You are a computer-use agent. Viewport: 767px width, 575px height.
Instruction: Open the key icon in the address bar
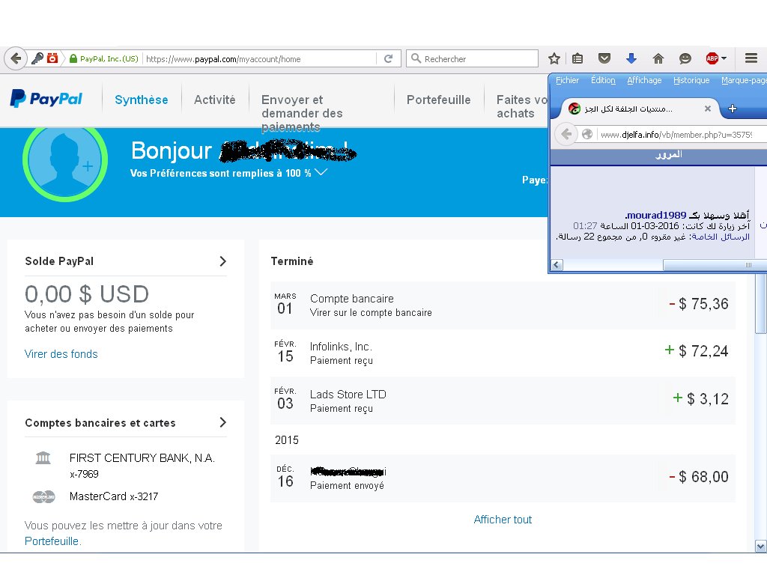(x=37, y=58)
